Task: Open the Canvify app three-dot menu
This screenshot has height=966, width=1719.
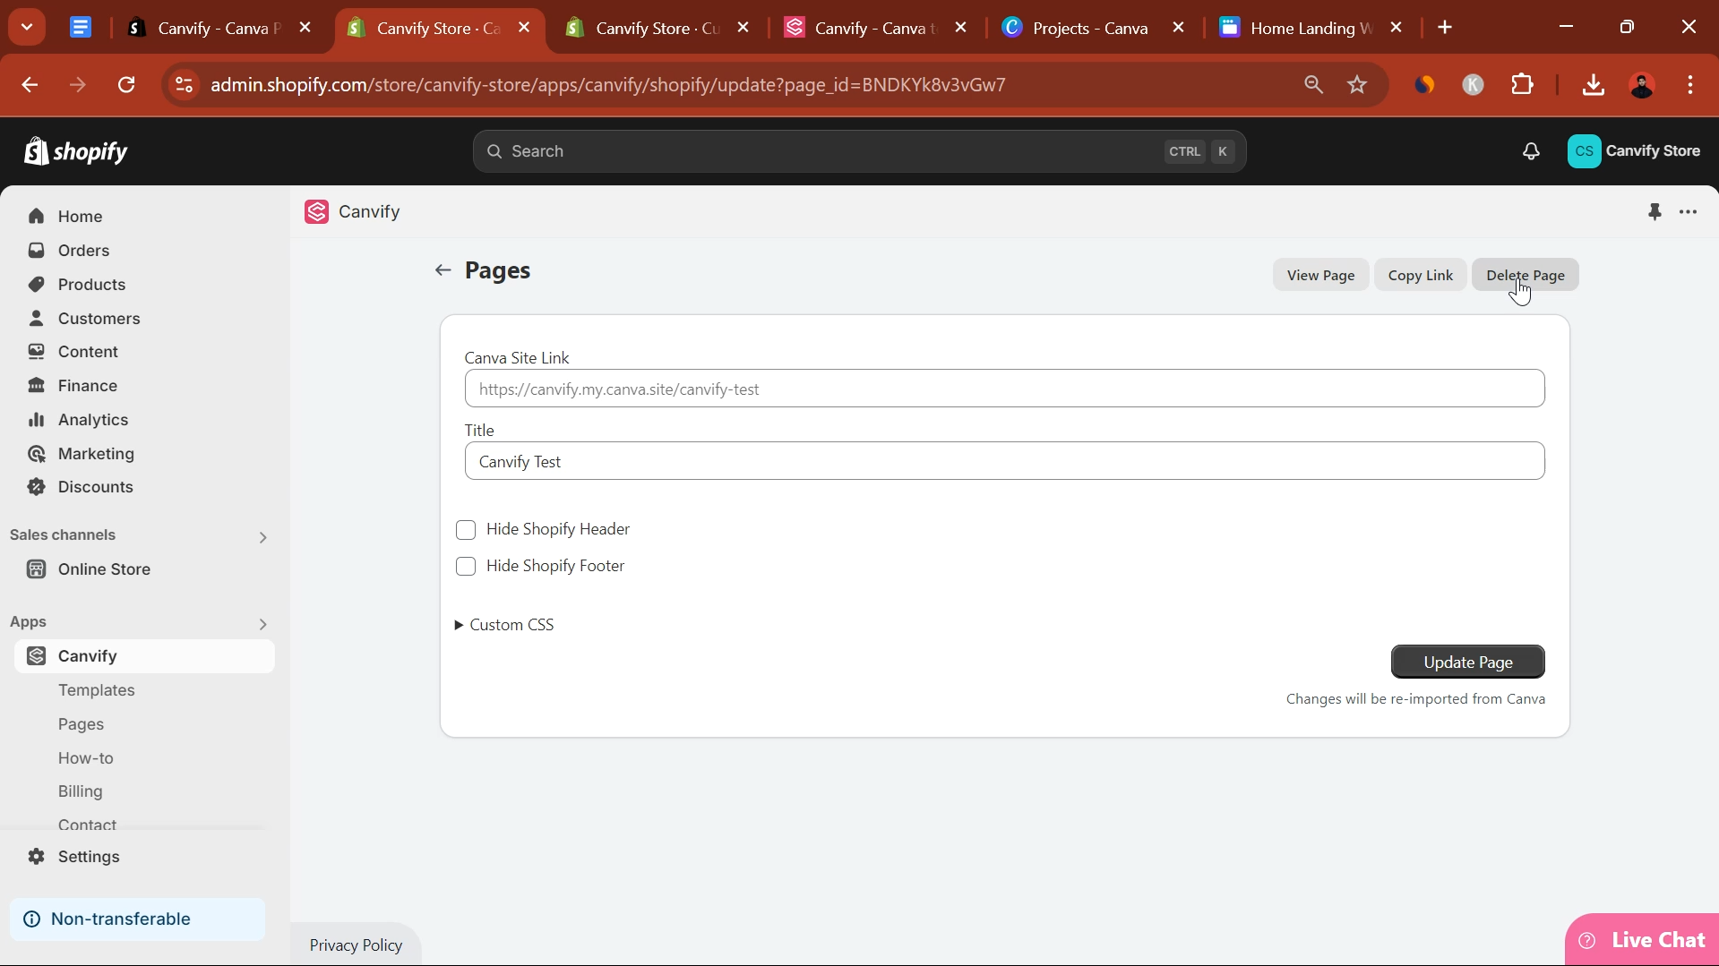Action: point(1689,212)
